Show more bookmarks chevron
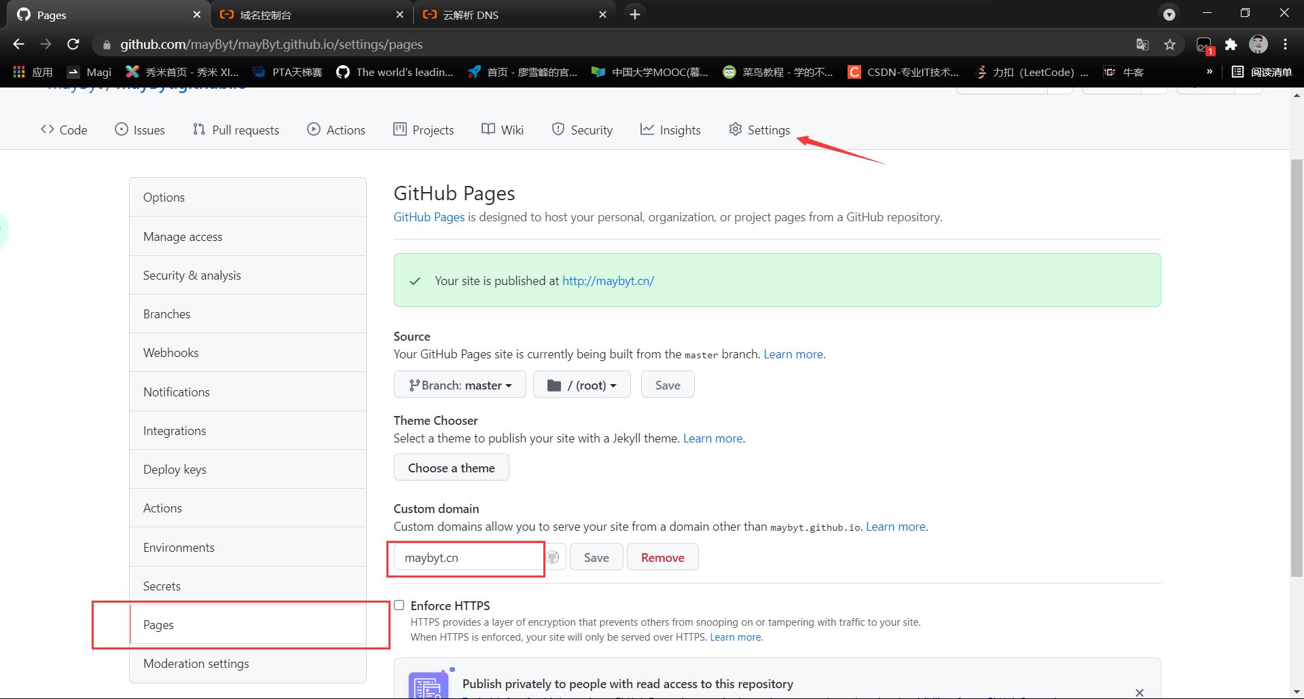The height and width of the screenshot is (699, 1304). coord(1210,71)
